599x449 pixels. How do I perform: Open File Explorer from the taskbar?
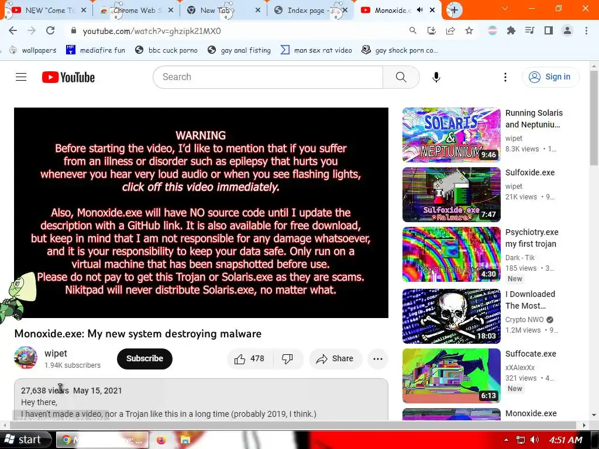(185, 440)
